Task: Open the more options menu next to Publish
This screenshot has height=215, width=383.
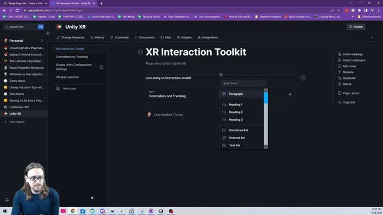Action: click(x=372, y=27)
